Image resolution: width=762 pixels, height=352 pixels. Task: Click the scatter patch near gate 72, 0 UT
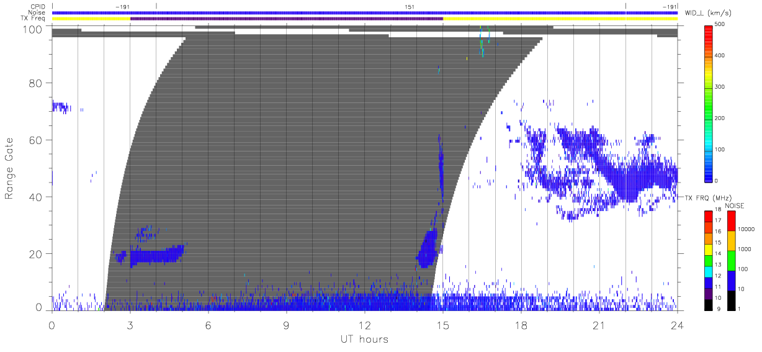[x=61, y=107]
